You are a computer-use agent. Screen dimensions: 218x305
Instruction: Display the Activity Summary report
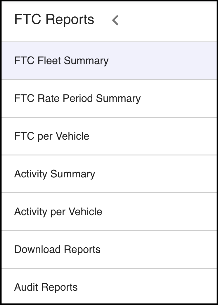coord(55,174)
